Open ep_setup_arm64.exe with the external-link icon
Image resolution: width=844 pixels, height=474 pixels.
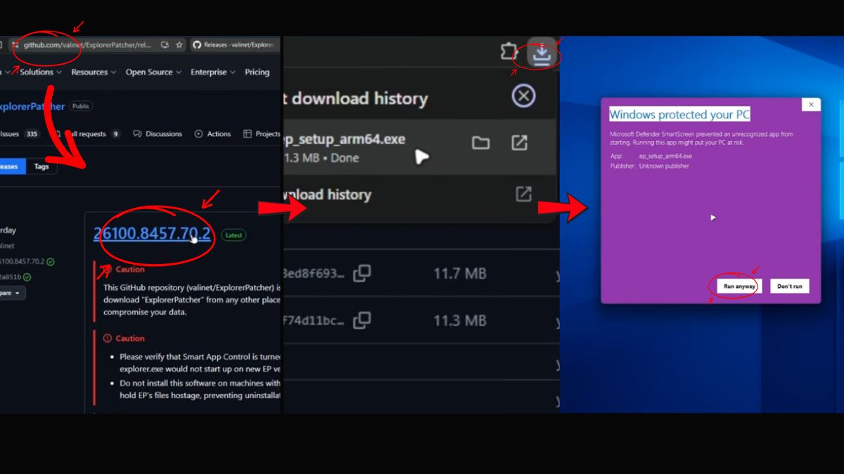[519, 143]
